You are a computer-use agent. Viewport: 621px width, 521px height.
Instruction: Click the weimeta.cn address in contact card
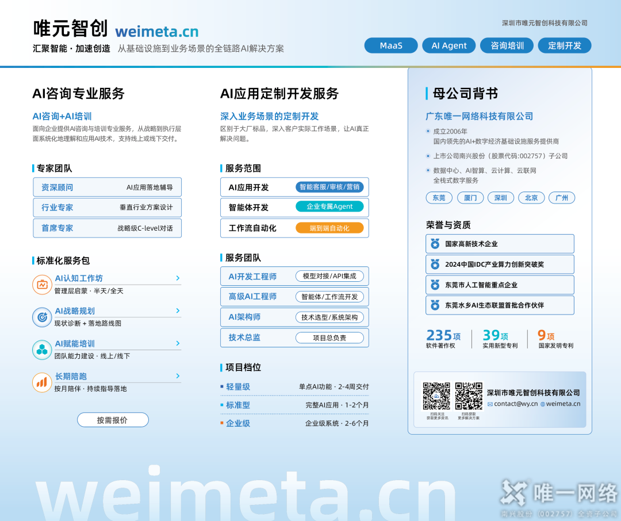tap(563, 404)
